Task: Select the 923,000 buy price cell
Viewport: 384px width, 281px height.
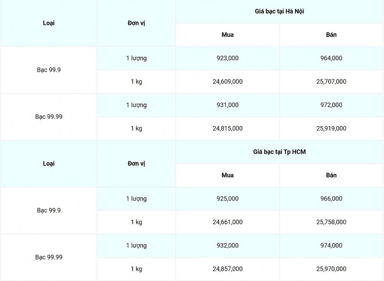Action: pos(228,58)
